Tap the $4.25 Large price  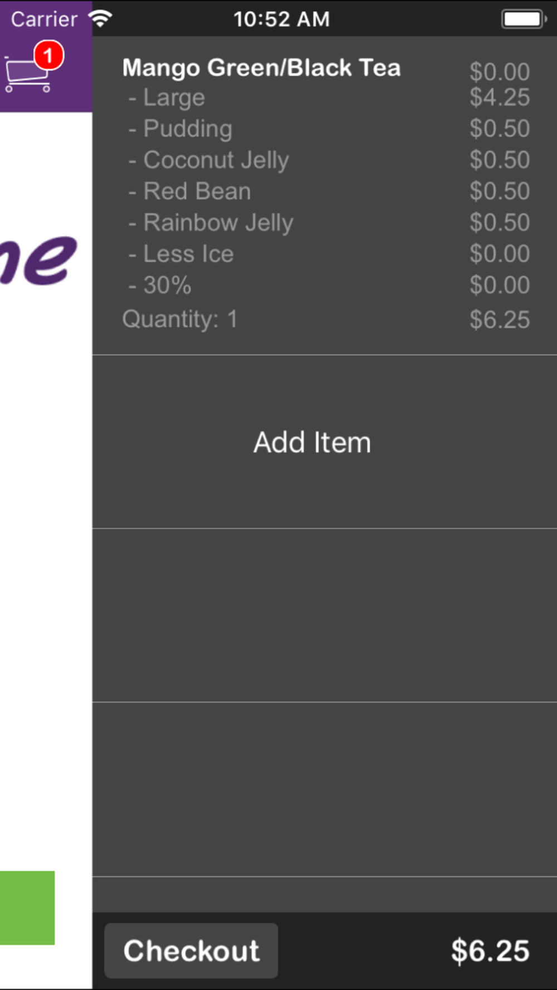click(499, 97)
